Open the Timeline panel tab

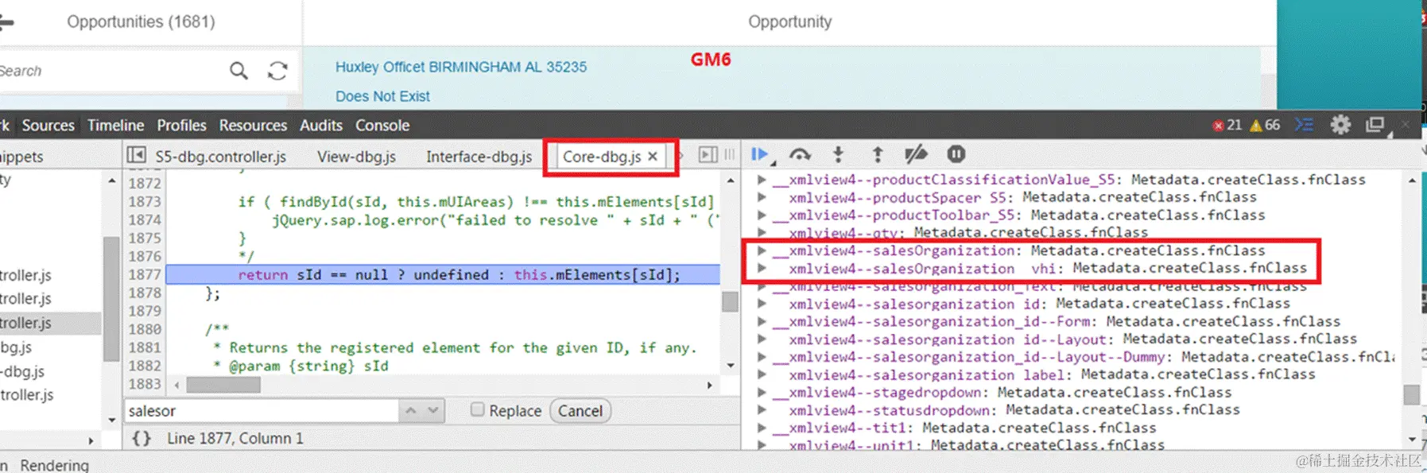(x=116, y=125)
